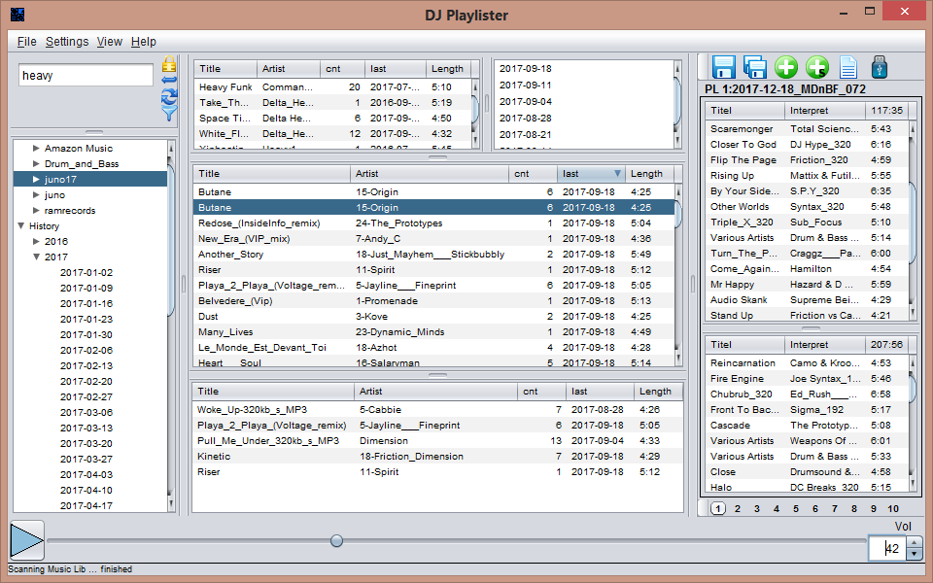Open the Settings menu
933x583 pixels.
(67, 42)
